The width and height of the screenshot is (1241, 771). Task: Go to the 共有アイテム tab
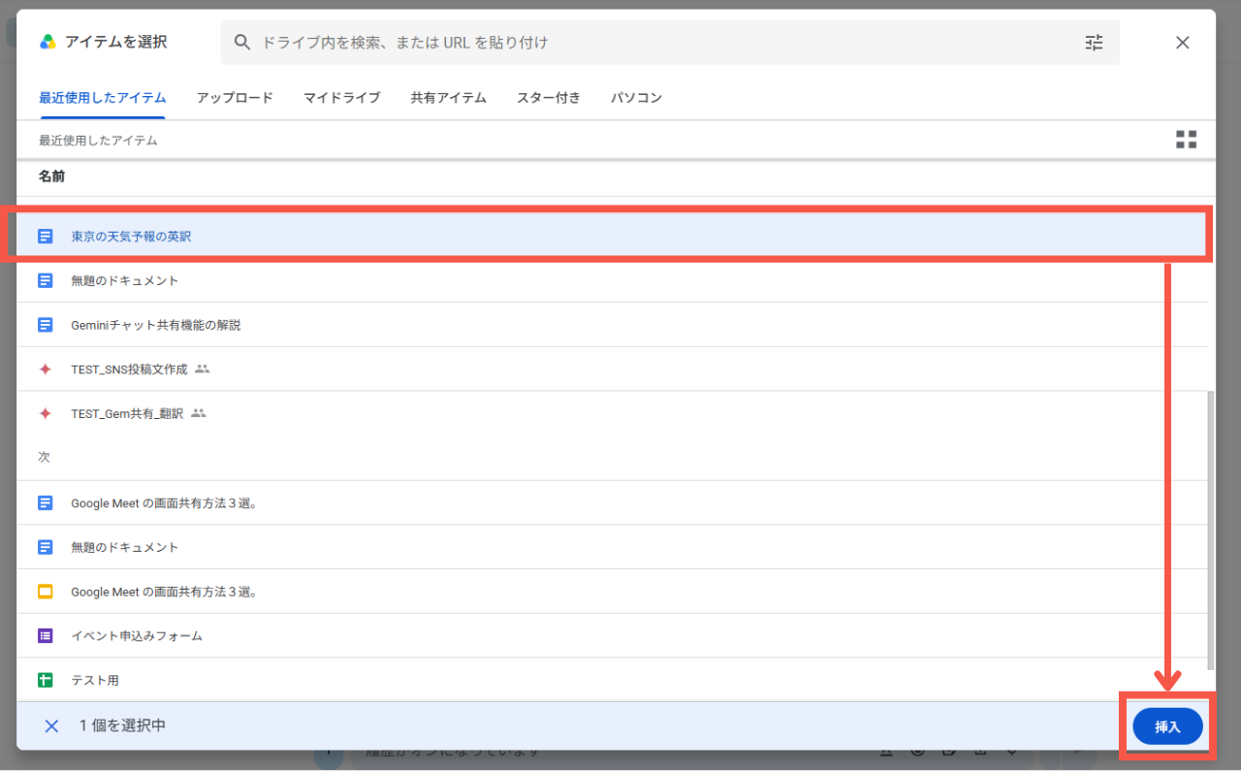point(448,98)
